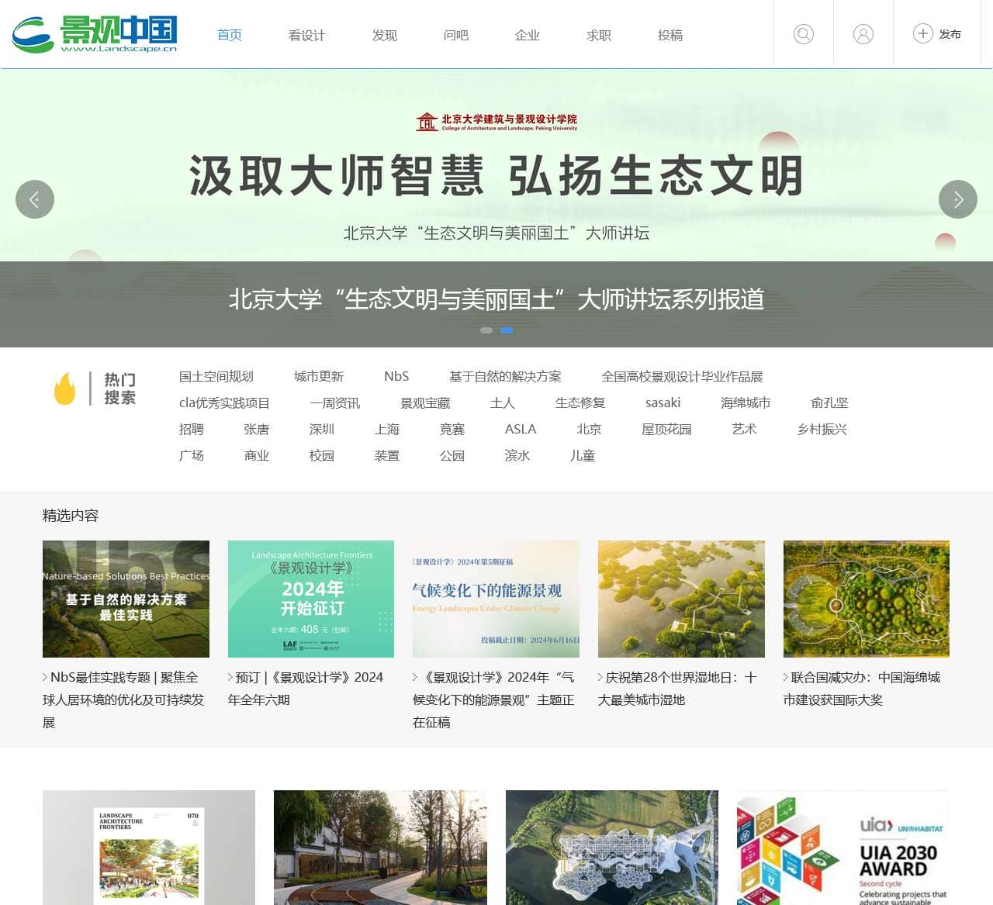The height and width of the screenshot is (905, 993).
Task: Open the 问吧 navigation item
Action: pos(456,35)
